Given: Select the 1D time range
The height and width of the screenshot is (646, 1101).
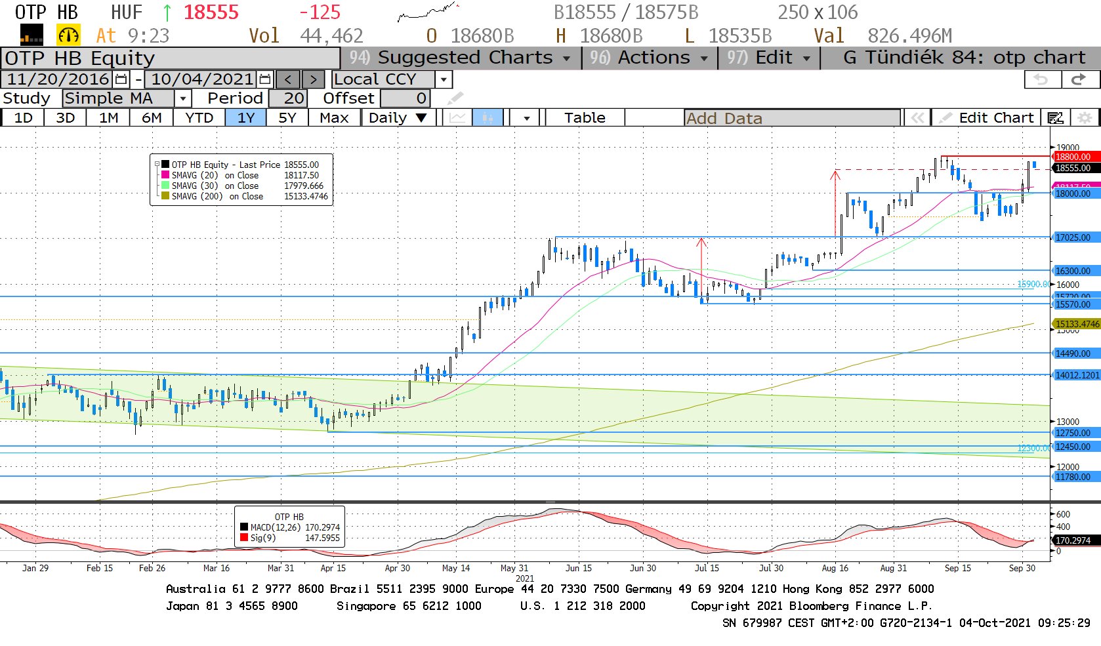Looking at the screenshot, I should [x=23, y=118].
